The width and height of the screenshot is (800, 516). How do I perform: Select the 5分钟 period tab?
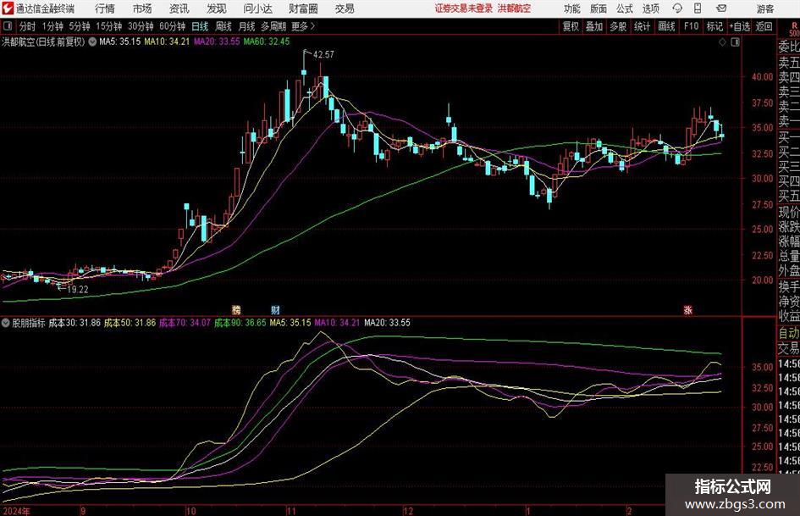[x=80, y=26]
